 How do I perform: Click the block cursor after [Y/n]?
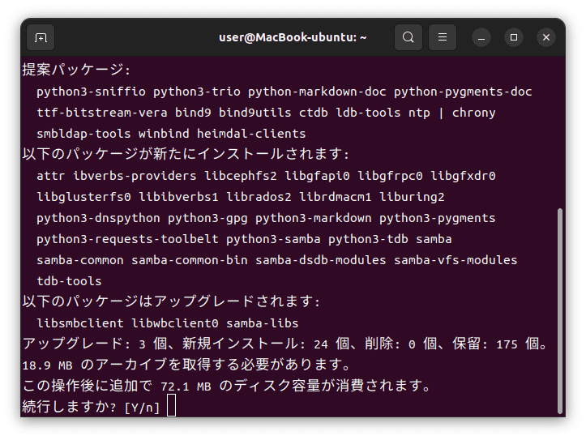[x=171, y=405]
